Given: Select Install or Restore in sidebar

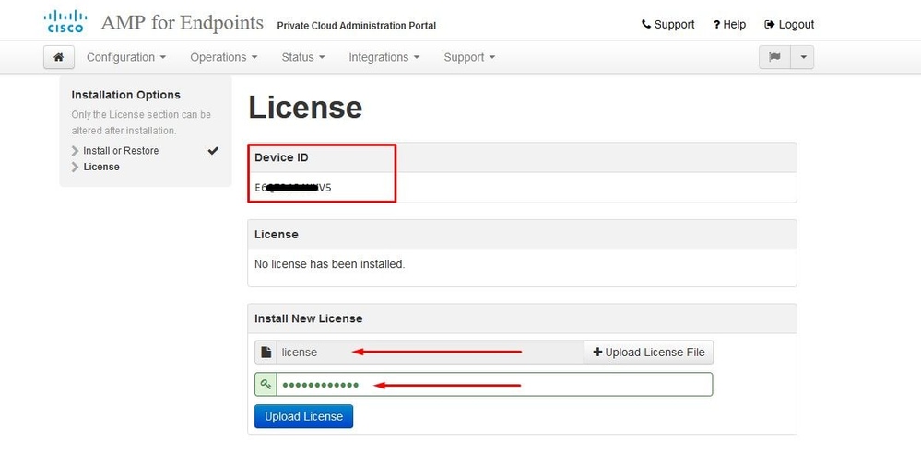Looking at the screenshot, I should click(121, 150).
